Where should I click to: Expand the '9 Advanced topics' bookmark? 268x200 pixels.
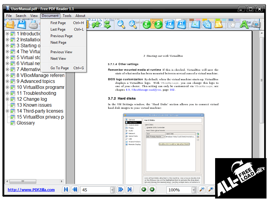tap(7, 81)
